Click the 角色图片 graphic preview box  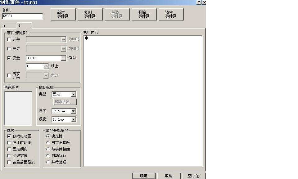[x=18, y=108]
